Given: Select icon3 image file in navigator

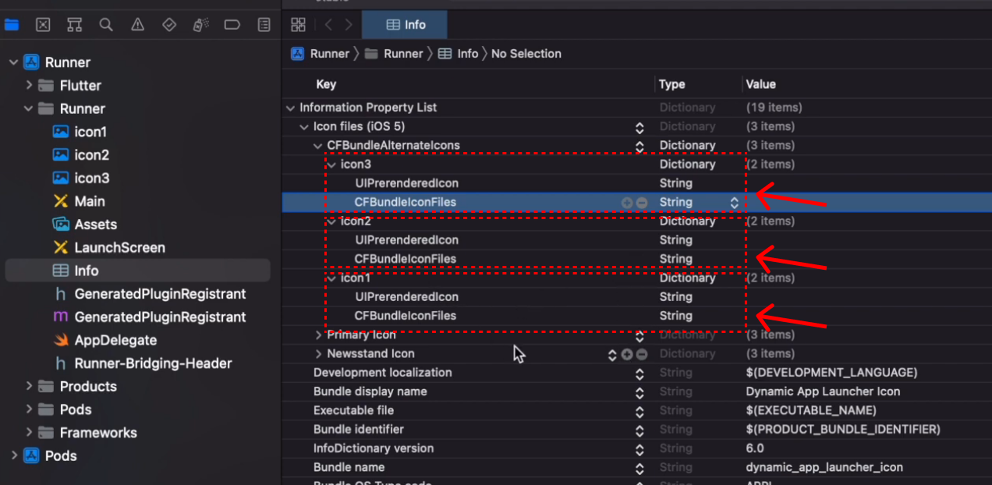Looking at the screenshot, I should (x=81, y=178).
